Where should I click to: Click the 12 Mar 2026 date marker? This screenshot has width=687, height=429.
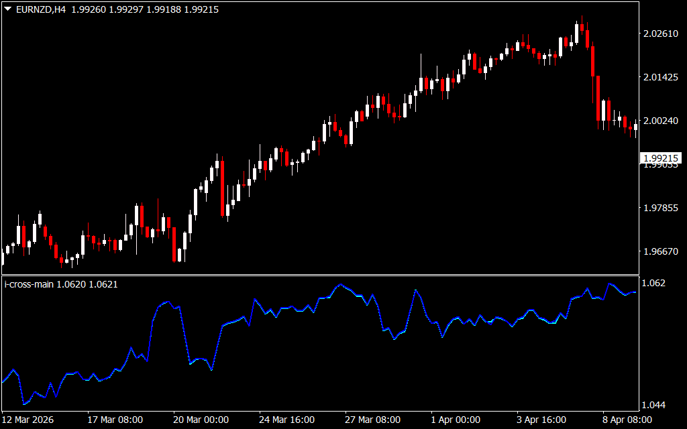coord(28,420)
